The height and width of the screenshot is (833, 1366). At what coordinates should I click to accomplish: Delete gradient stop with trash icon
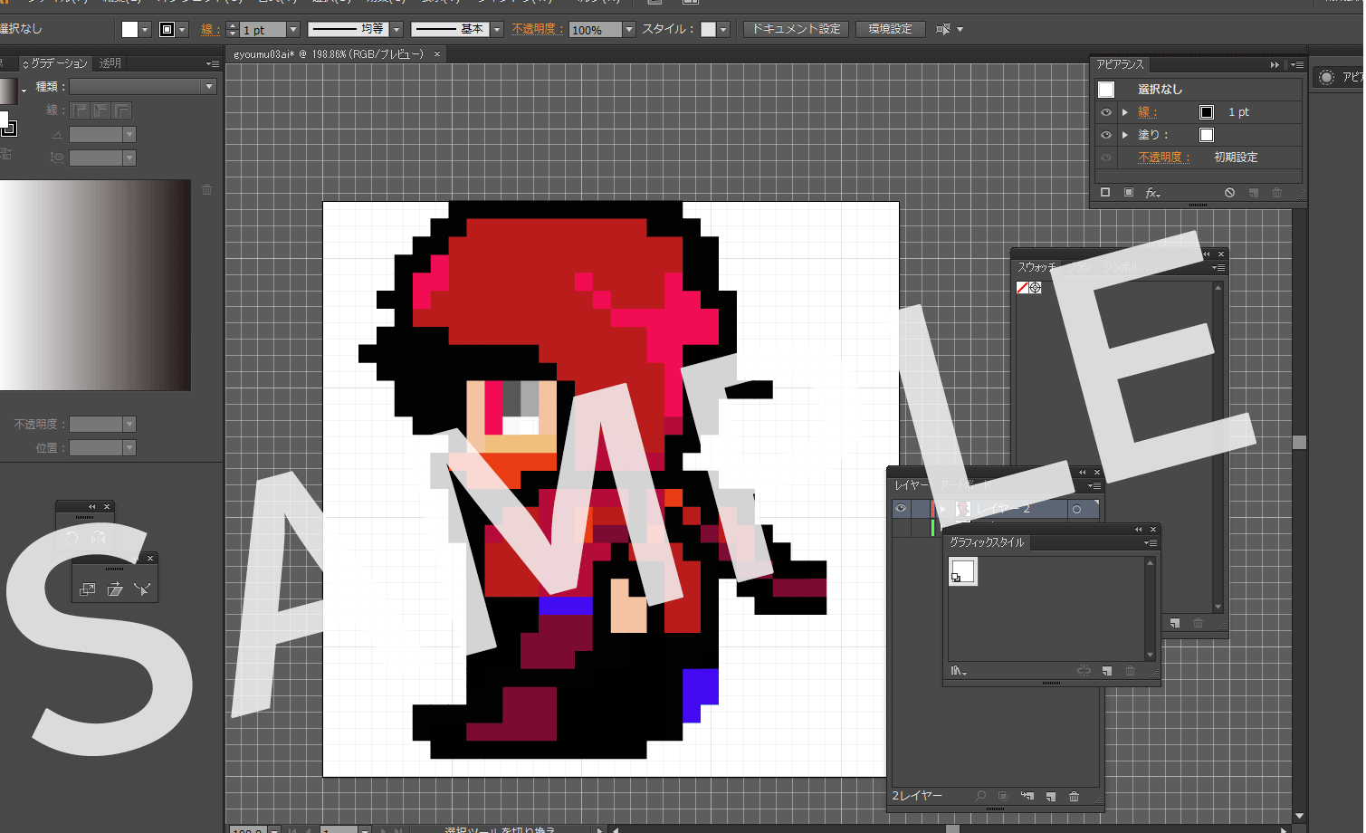pos(206,190)
